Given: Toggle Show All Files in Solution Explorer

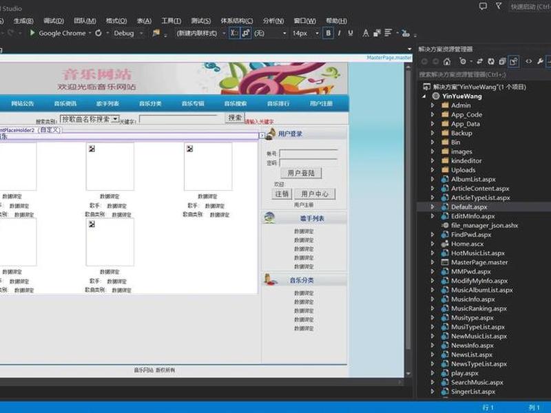Looking at the screenshot, I should tap(514, 62).
